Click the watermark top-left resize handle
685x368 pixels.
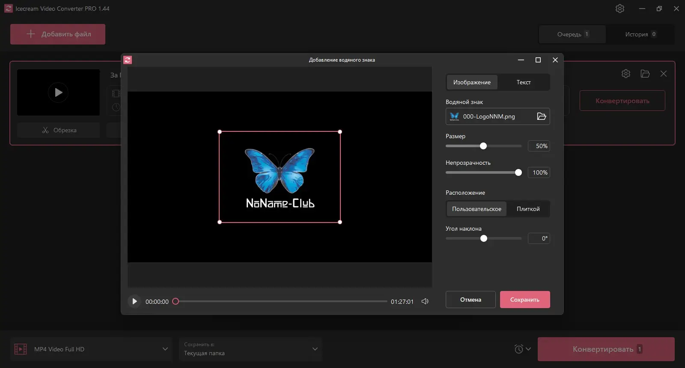point(220,132)
